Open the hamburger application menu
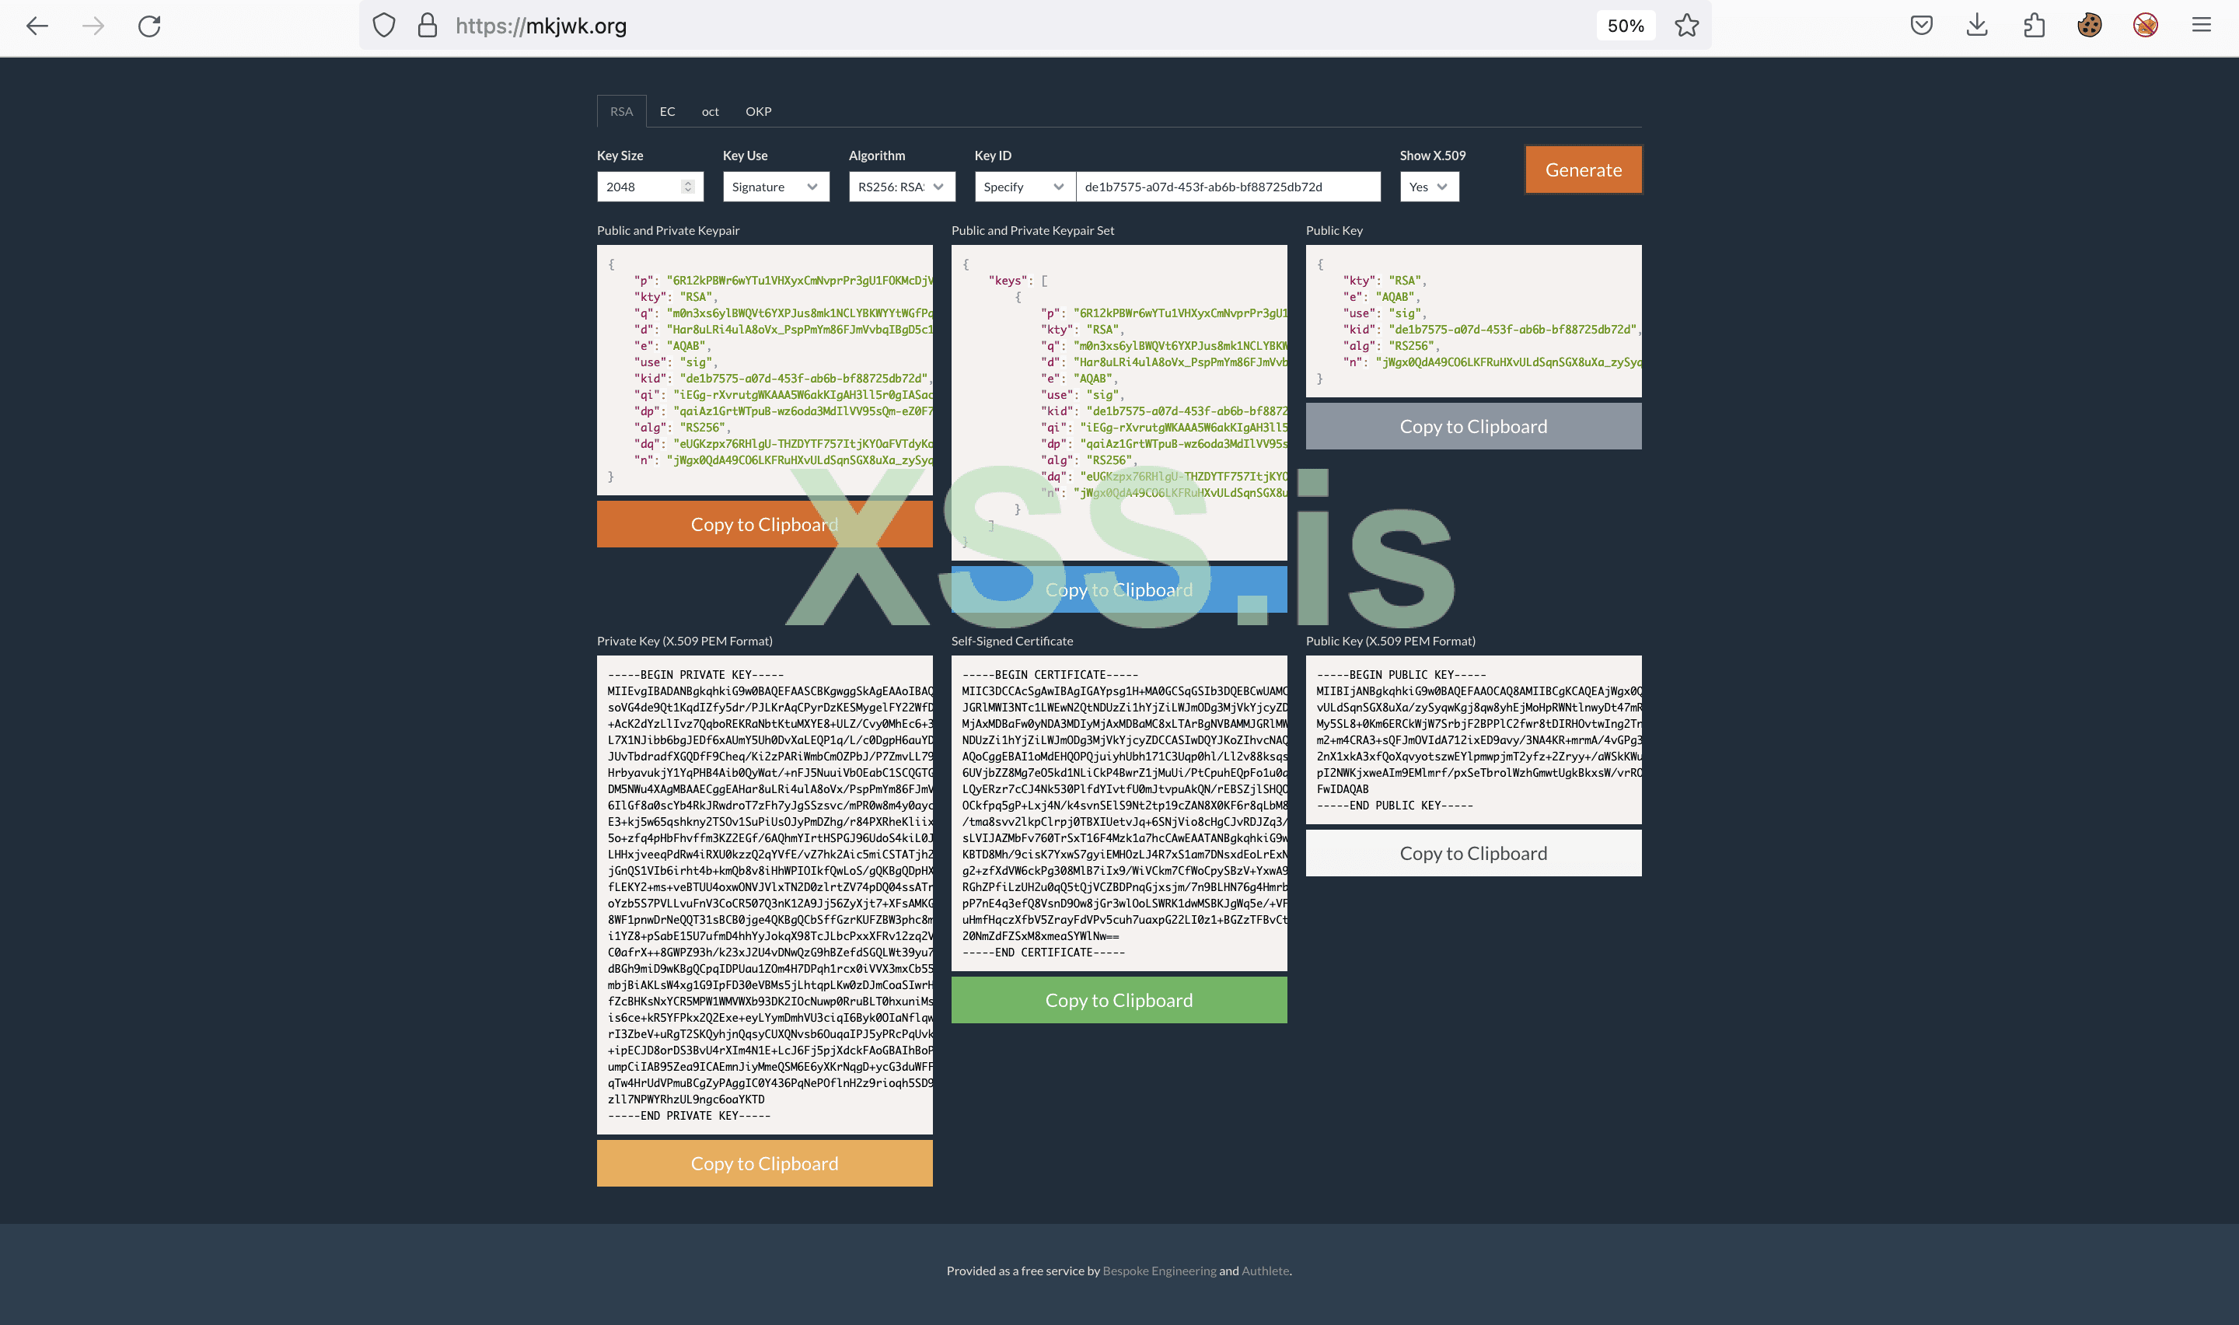 pos(2201,26)
